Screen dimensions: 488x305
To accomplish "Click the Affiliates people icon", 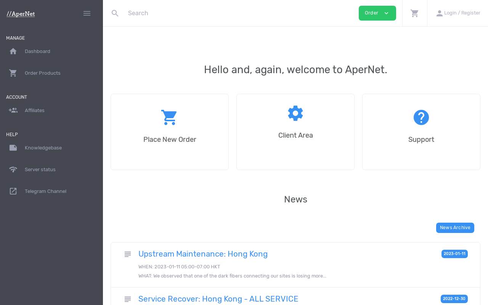I will coord(13,110).
